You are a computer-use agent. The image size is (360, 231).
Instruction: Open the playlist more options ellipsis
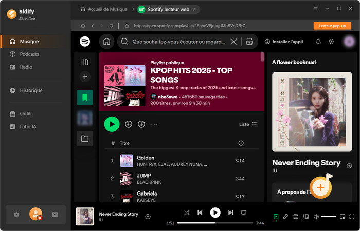coord(154,124)
